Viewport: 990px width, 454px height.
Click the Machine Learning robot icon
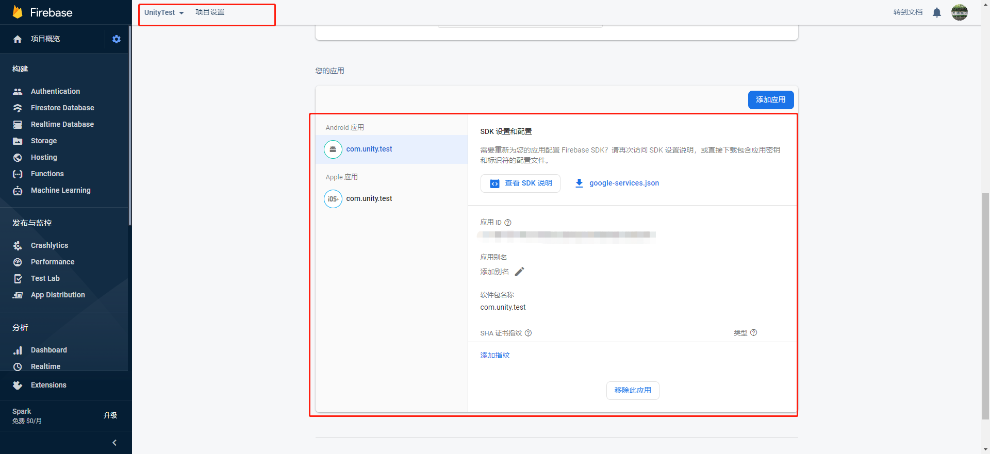18,190
